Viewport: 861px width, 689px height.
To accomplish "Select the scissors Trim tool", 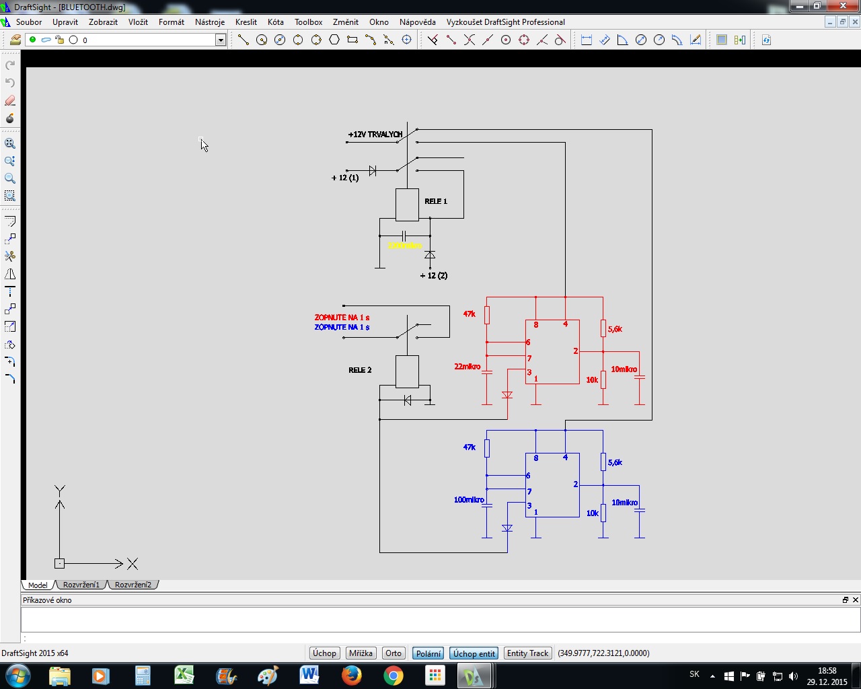I will point(10,256).
